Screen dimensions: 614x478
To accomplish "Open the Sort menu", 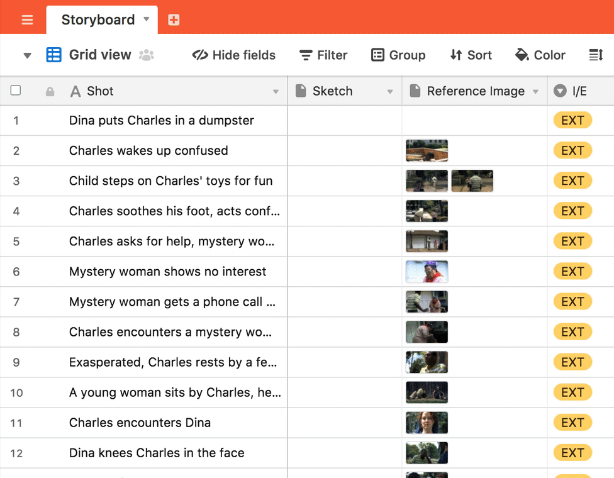I will [x=471, y=55].
